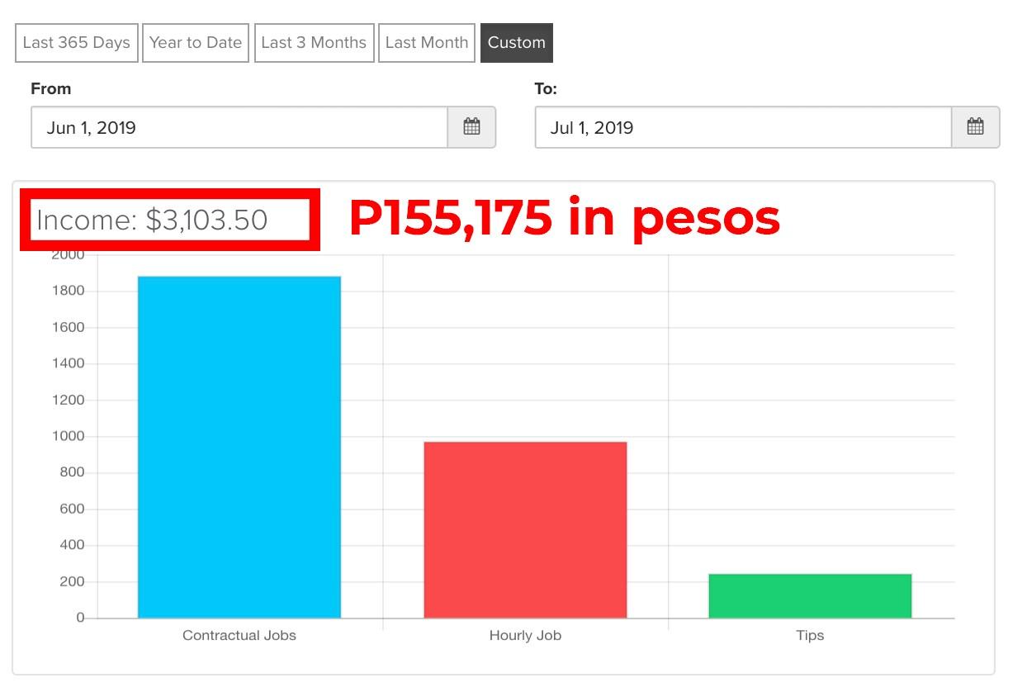Click the To date field Jul 1, 2019
The image size is (1027, 692).
click(743, 127)
